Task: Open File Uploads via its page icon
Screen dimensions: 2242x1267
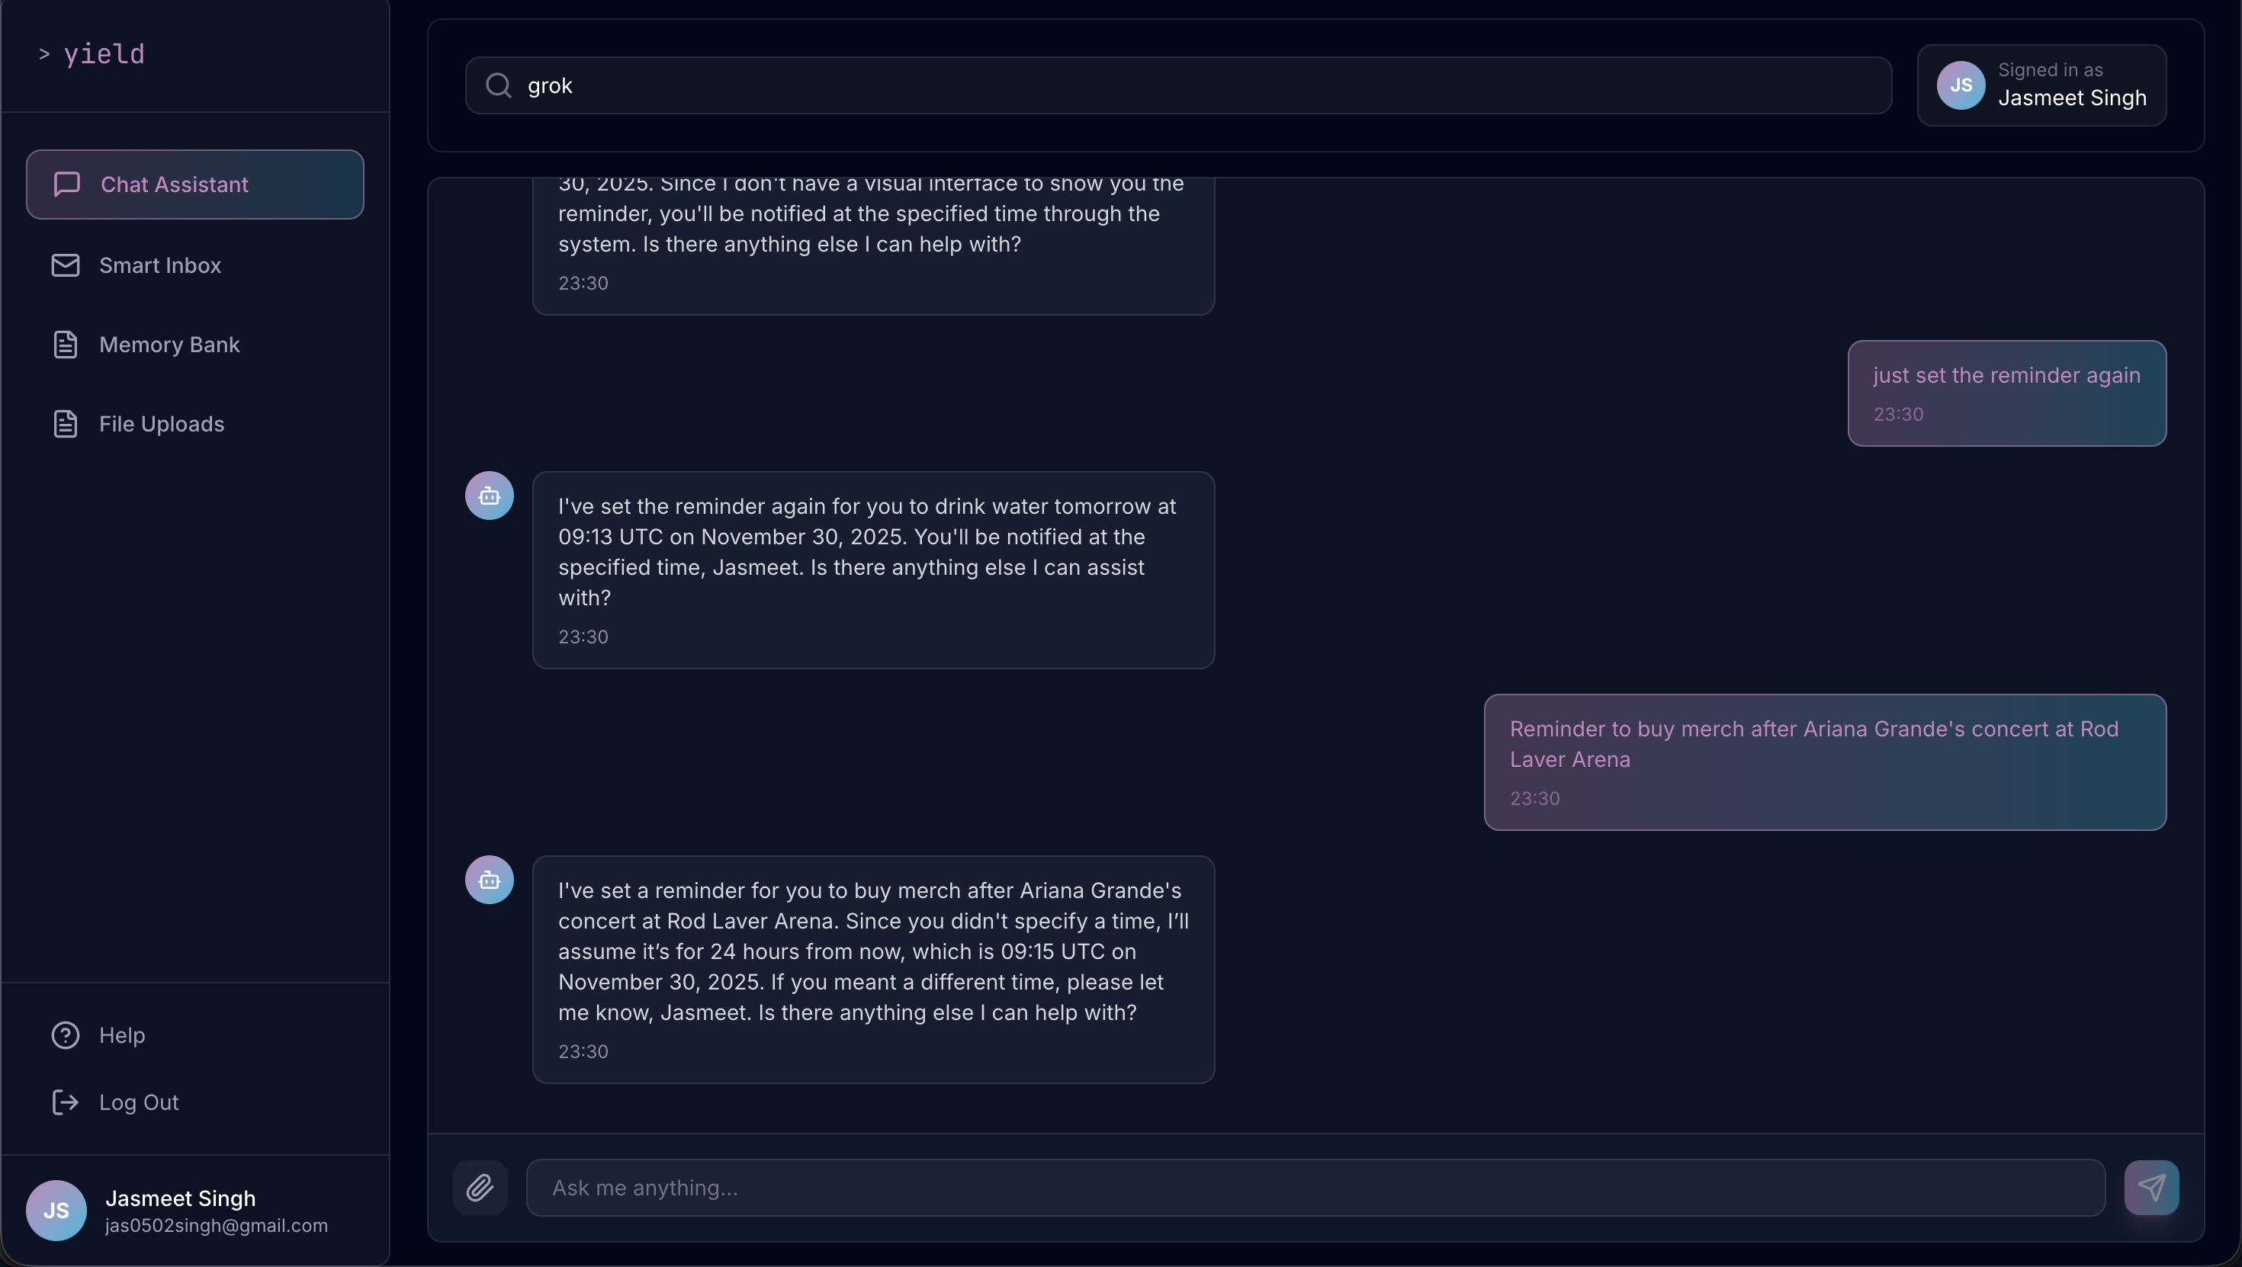Action: [x=66, y=424]
